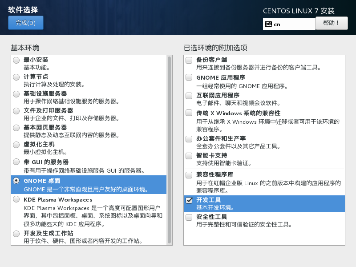This screenshot has width=356, height=267.
Task: Select 基础设施服务器 radio option
Action: (16, 94)
